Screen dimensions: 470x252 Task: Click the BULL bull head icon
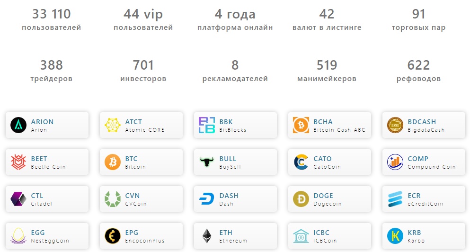tap(206, 162)
